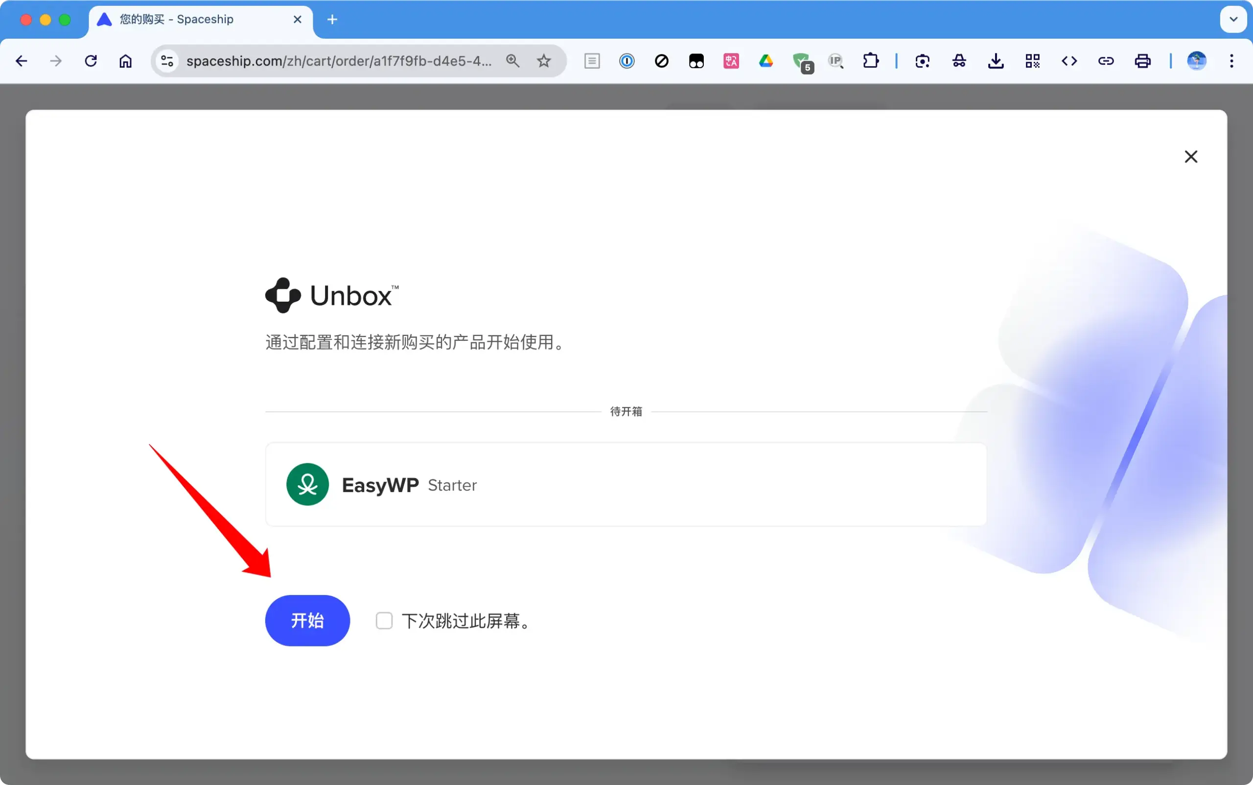Open the Chrome profile avatar
1253x785 pixels.
click(x=1196, y=61)
